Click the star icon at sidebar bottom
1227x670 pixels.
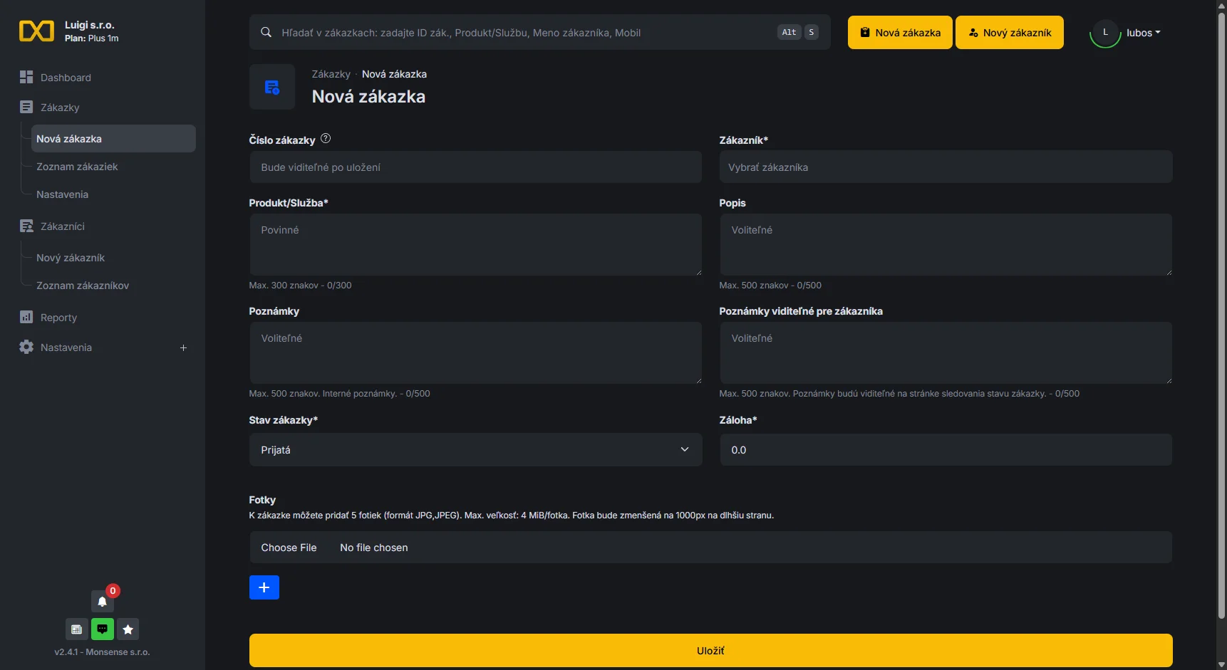[x=128, y=629]
